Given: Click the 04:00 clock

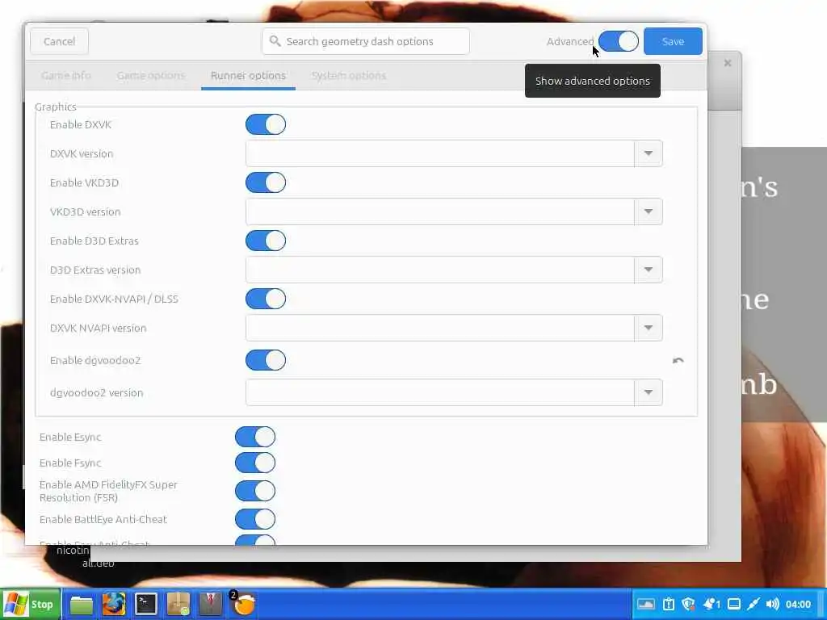Looking at the screenshot, I should (x=798, y=604).
